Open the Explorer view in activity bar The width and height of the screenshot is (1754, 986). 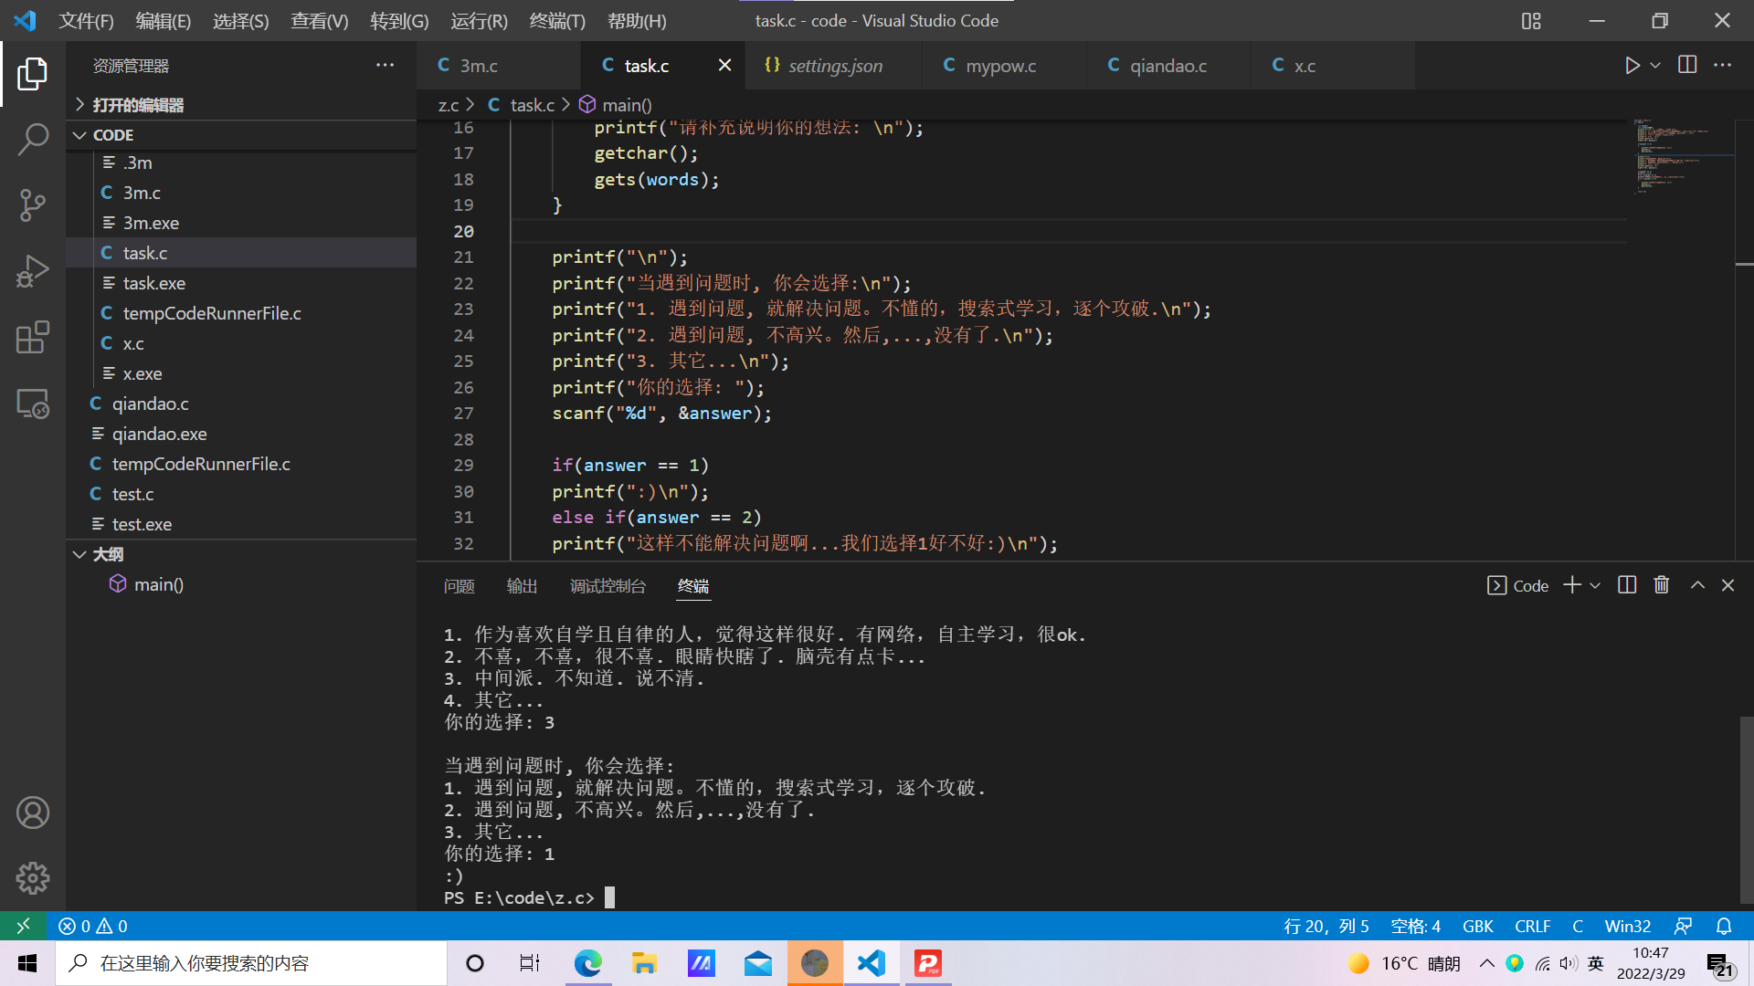tap(33, 73)
